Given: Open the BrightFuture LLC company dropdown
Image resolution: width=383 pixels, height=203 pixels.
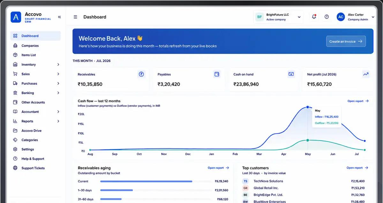Looking at the screenshot, I should pyautogui.click(x=278, y=17).
